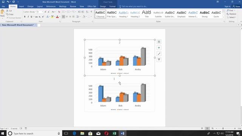Toggle Underline formatting
The width and height of the screenshot is (242, 136).
click(31, 17)
